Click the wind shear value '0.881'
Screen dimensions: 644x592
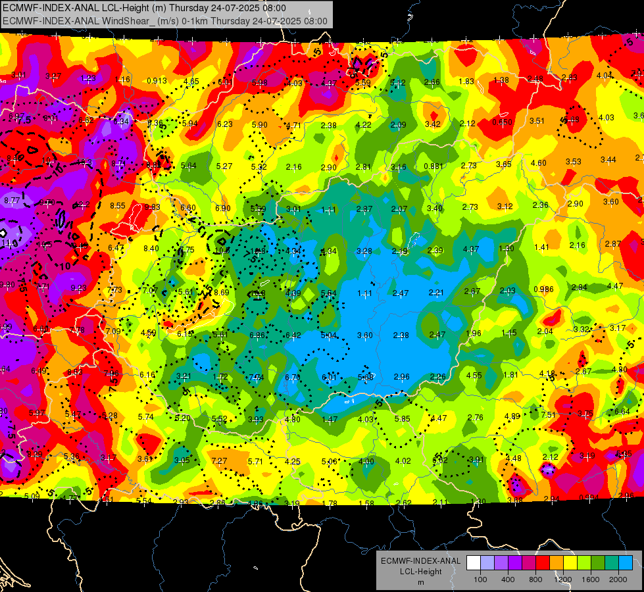pos(433,166)
